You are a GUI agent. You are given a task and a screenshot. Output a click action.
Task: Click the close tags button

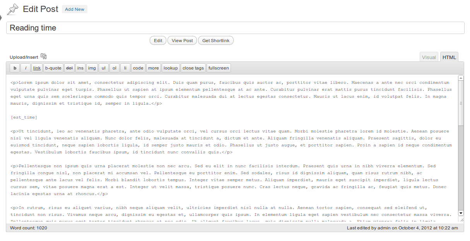193,68
